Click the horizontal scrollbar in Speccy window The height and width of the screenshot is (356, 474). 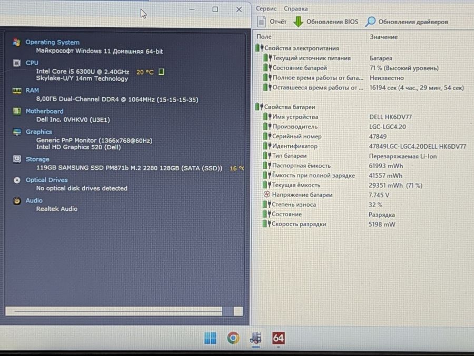[x=124, y=311]
